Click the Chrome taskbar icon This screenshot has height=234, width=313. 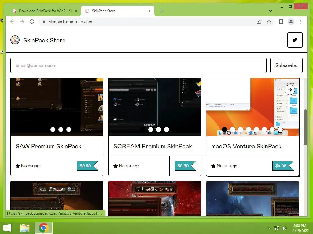[44, 228]
